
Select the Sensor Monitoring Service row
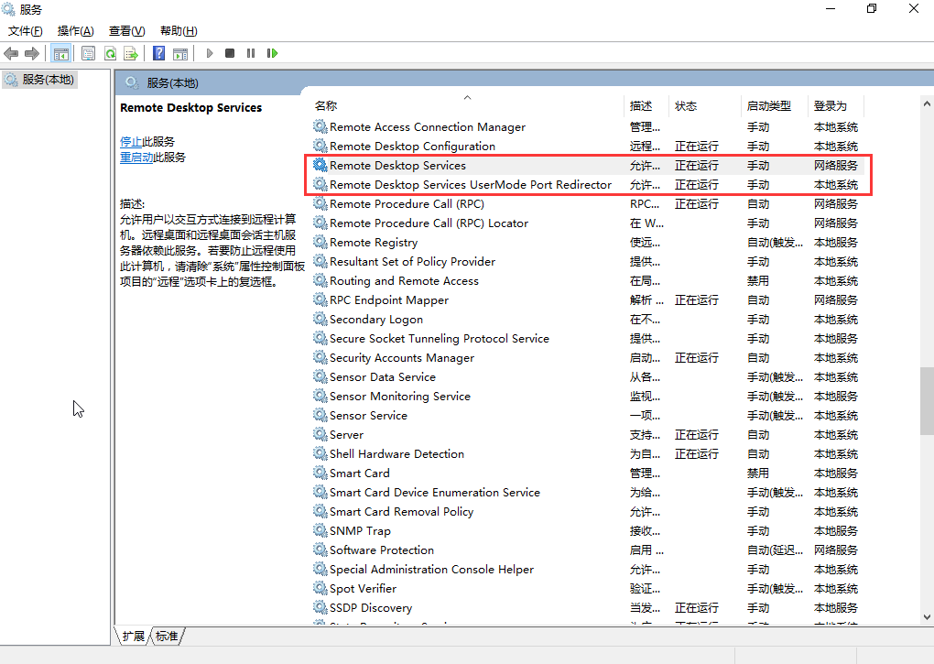[x=587, y=396]
